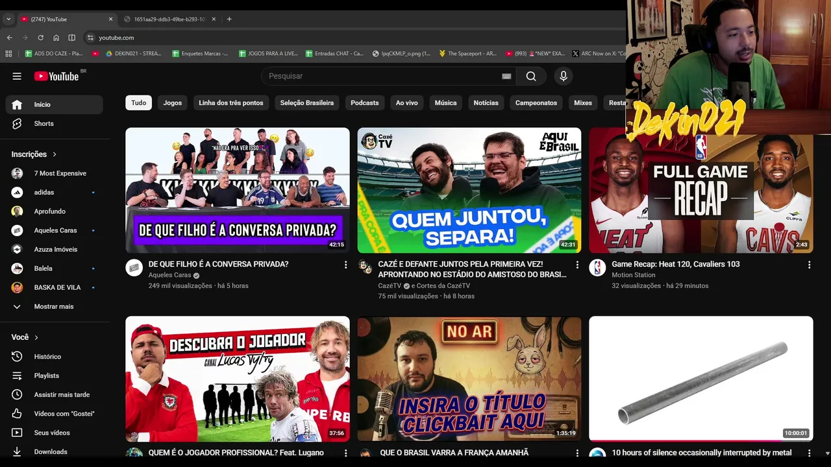
Task: Open DE QUE FILHO É A CONVERSA thumbnail
Action: (238, 190)
